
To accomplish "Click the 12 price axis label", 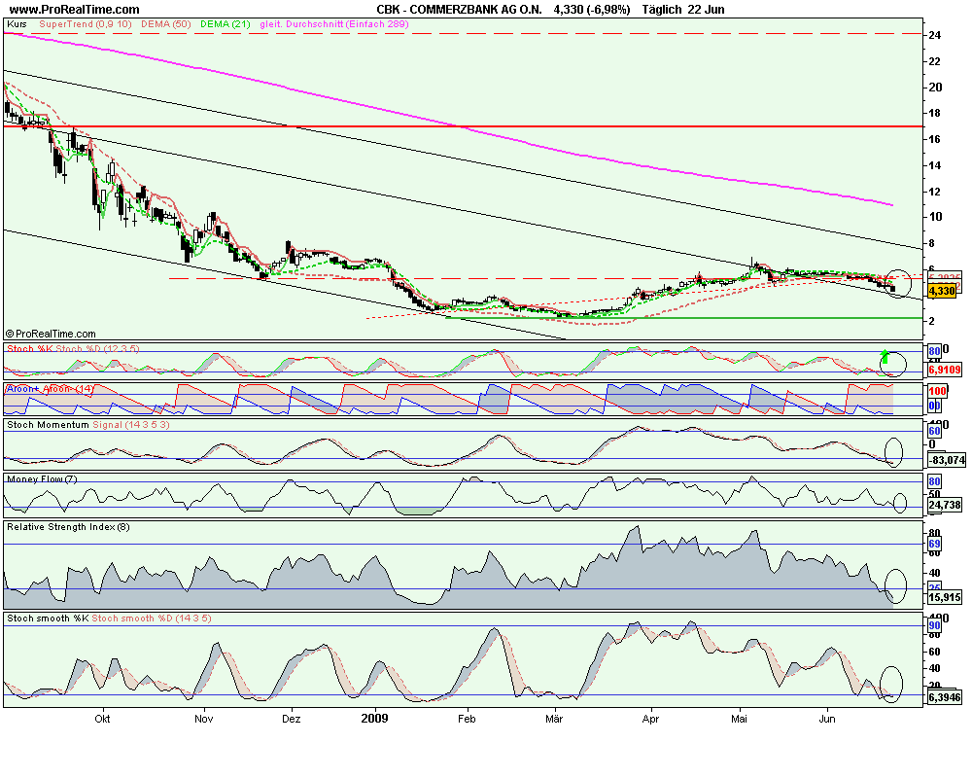I will coord(935,191).
